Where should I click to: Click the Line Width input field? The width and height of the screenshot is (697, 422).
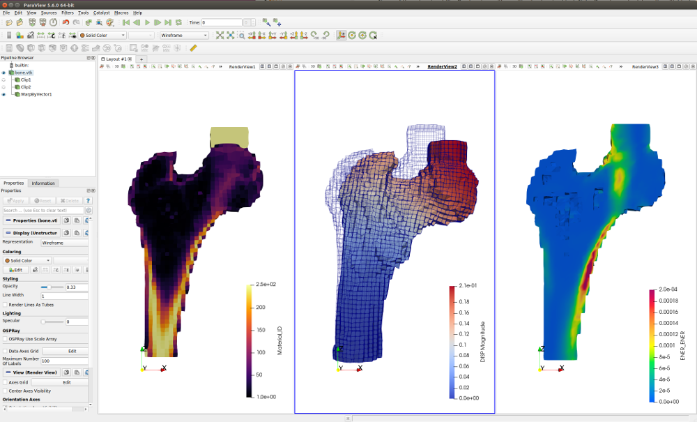[x=64, y=296]
